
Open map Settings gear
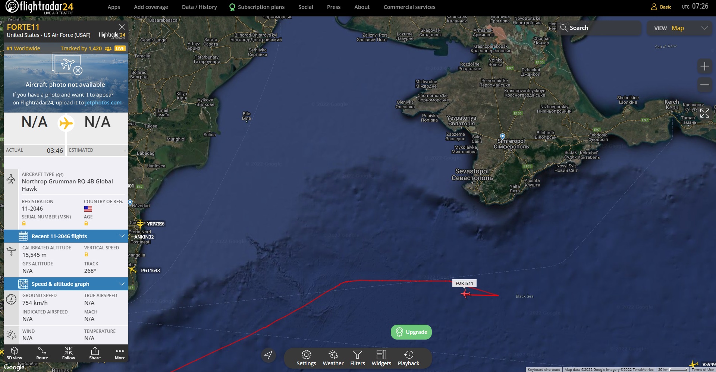coord(306,358)
